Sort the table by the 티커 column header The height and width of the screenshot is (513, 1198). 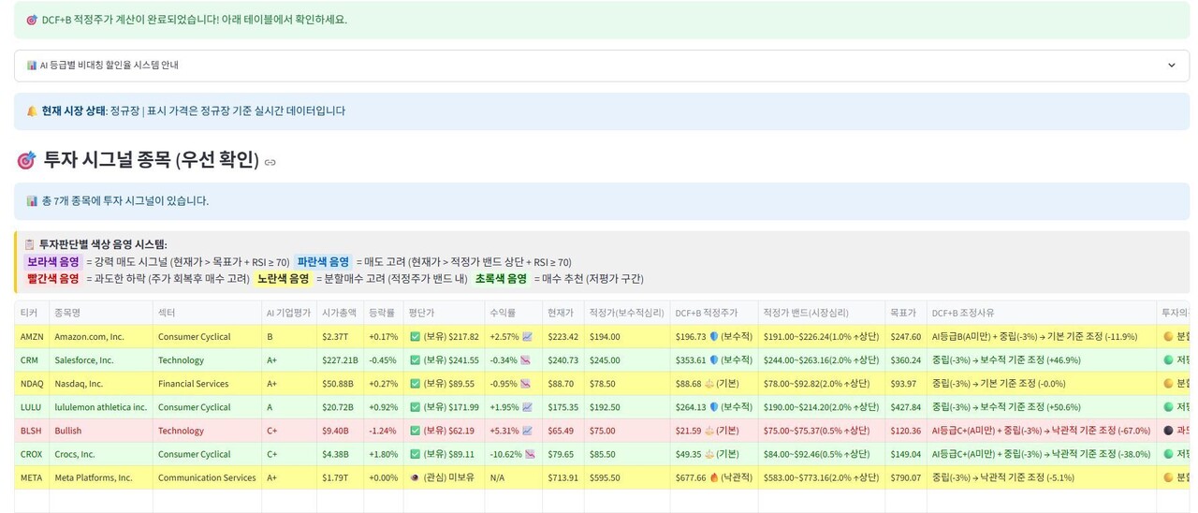tap(29, 314)
